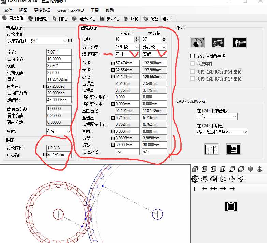Viewport: 267px width, 243px height.
Task: Click the 法向径节 input field
Action: pyautogui.click(x=59, y=59)
